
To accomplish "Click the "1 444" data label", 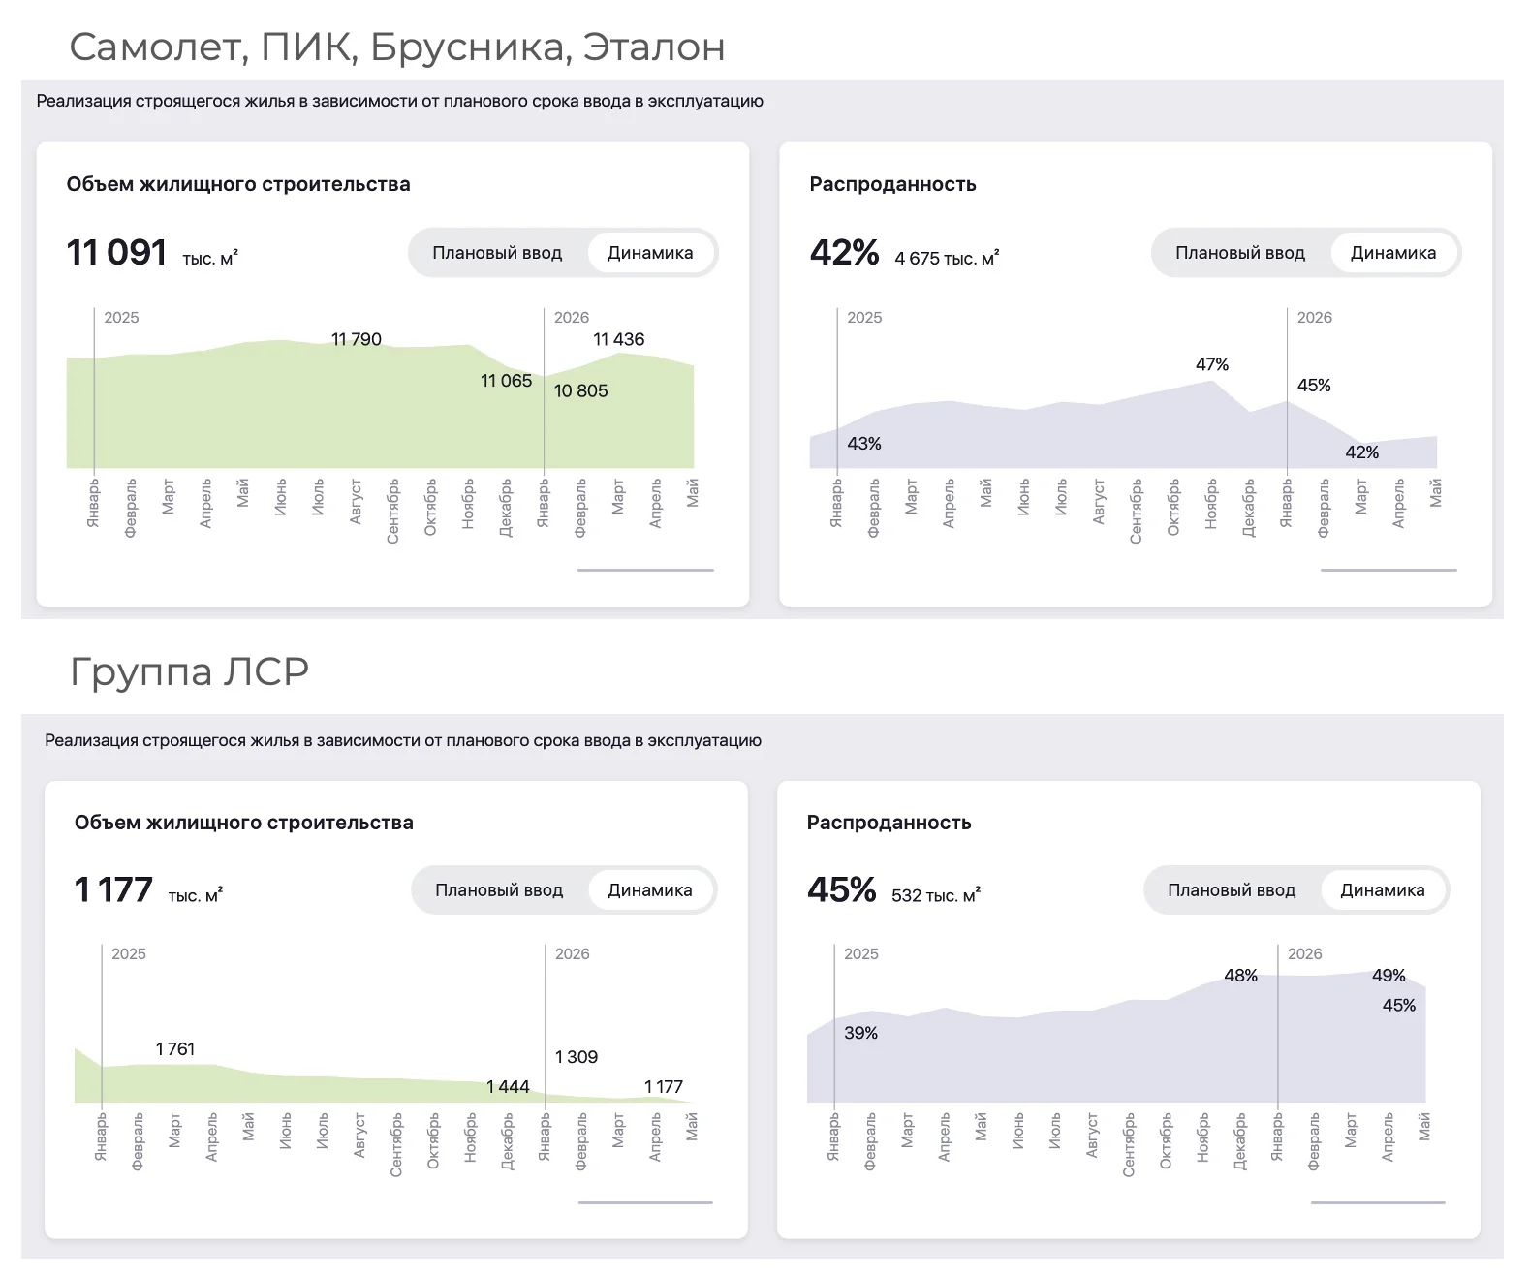I will [x=509, y=1087].
